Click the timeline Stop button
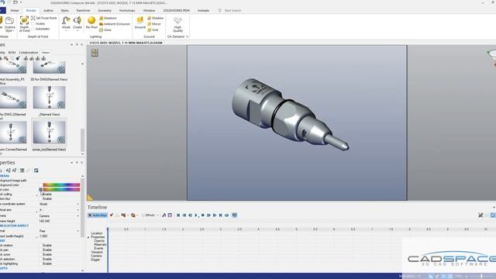 (203, 215)
